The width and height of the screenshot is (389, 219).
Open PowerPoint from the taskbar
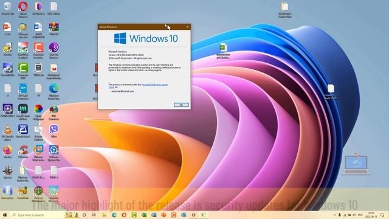point(164,215)
